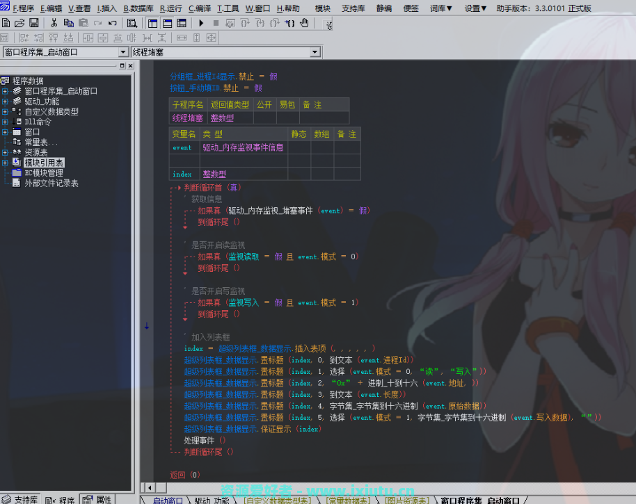
Task: Click the 支持库 button in menu bar
Action: click(355, 8)
